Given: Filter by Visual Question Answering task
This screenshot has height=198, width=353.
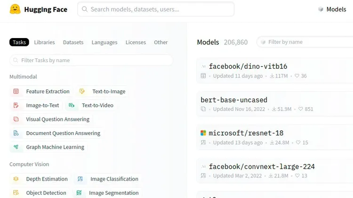Looking at the screenshot, I should tap(51, 119).
